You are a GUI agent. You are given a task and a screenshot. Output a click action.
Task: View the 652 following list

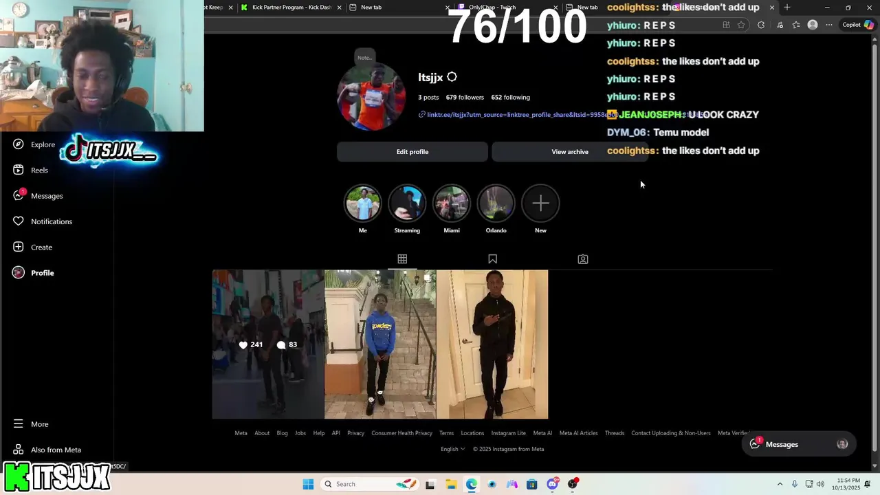(x=510, y=97)
